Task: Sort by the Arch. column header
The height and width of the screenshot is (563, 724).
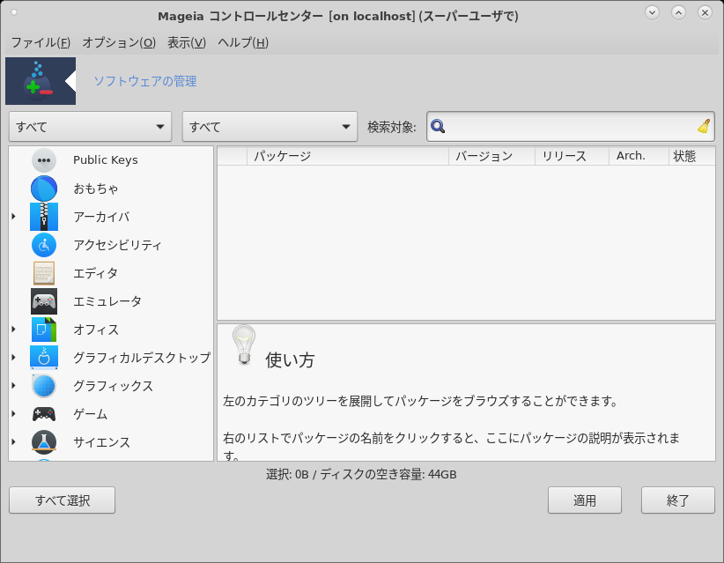Action: 639,156
